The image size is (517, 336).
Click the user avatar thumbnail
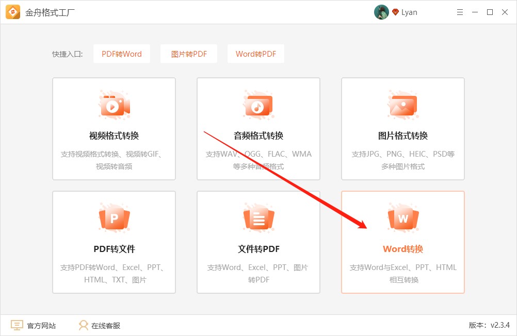381,12
